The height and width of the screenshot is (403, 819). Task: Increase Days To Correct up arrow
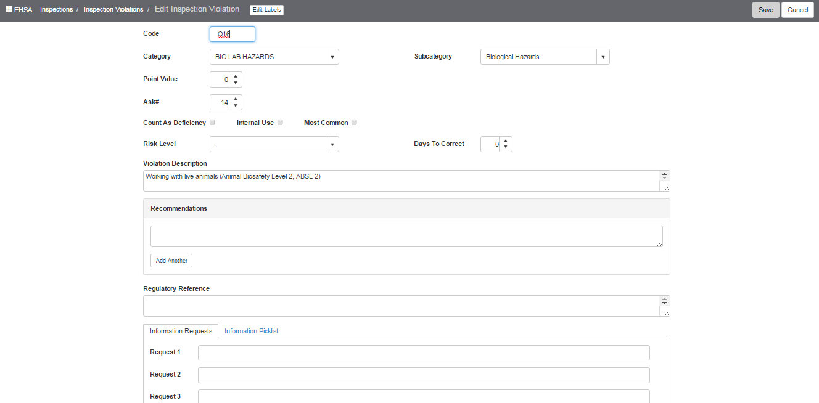506,141
